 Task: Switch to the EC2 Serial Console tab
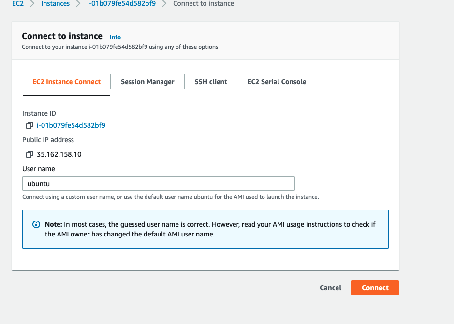[x=277, y=82]
